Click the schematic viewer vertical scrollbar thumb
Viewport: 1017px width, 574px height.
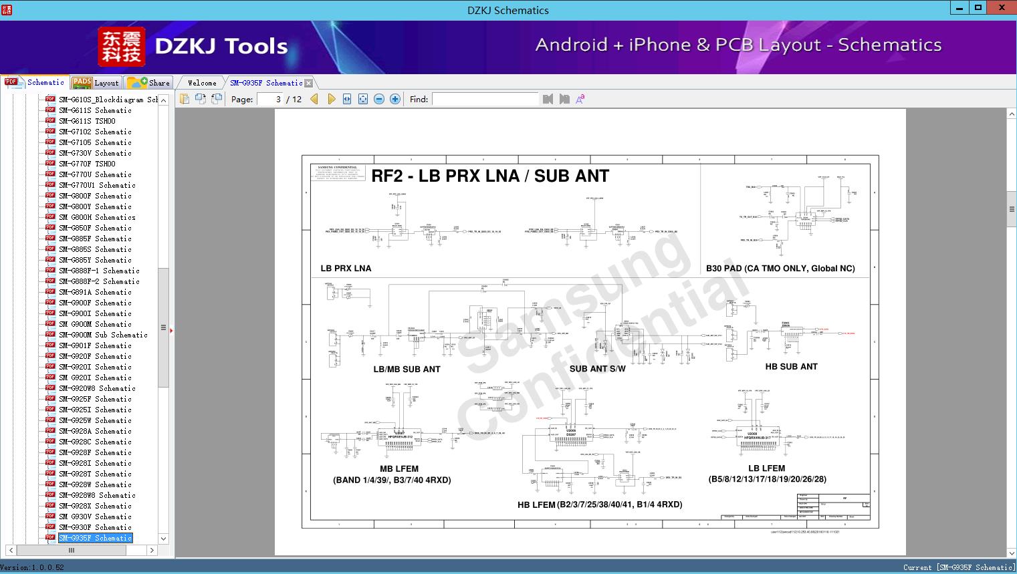point(1012,208)
